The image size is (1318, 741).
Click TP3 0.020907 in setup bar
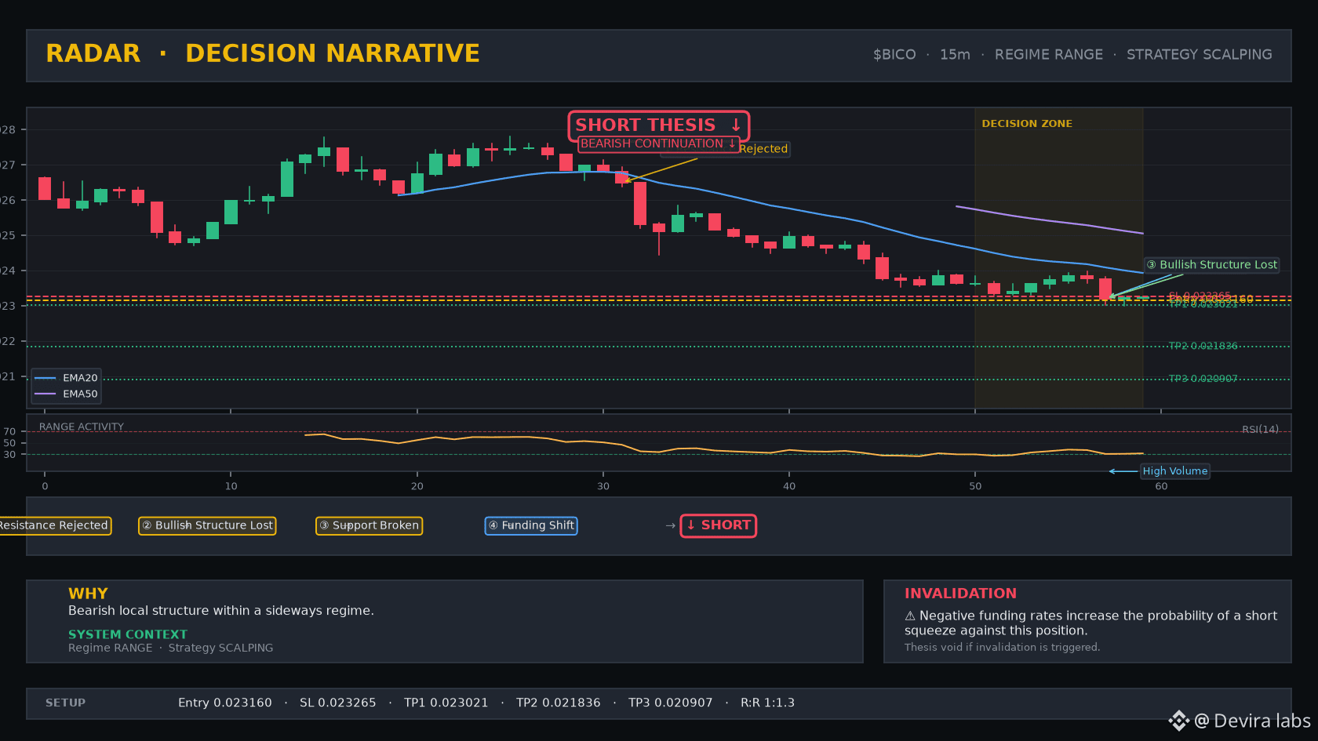(671, 703)
